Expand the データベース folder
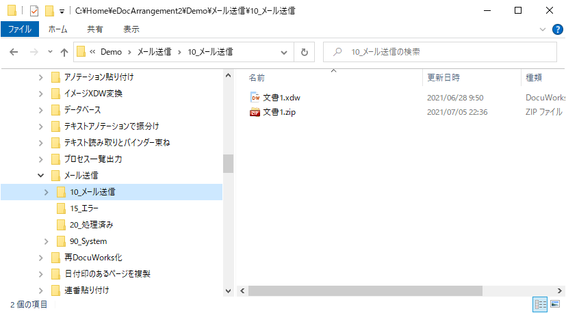This screenshot has height=313, width=566. click(41, 110)
